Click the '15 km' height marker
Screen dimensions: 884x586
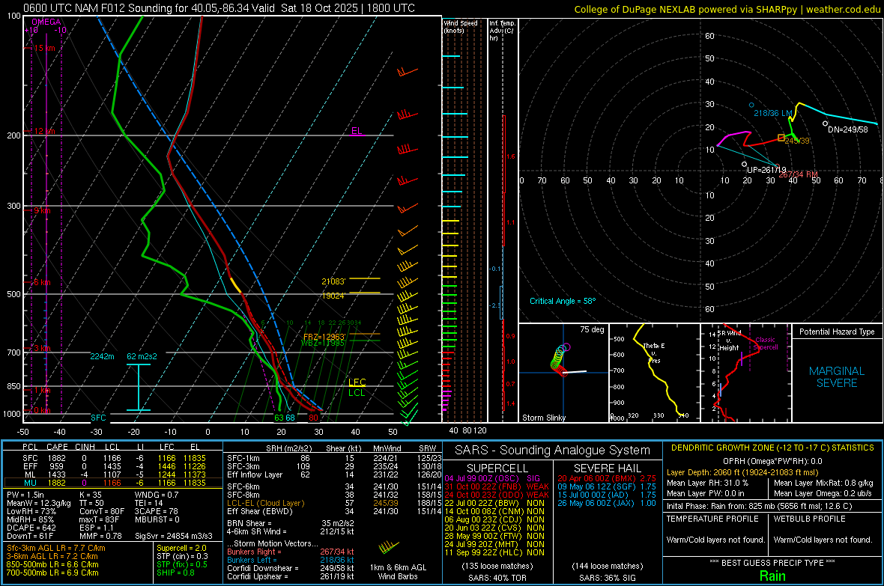(44, 48)
